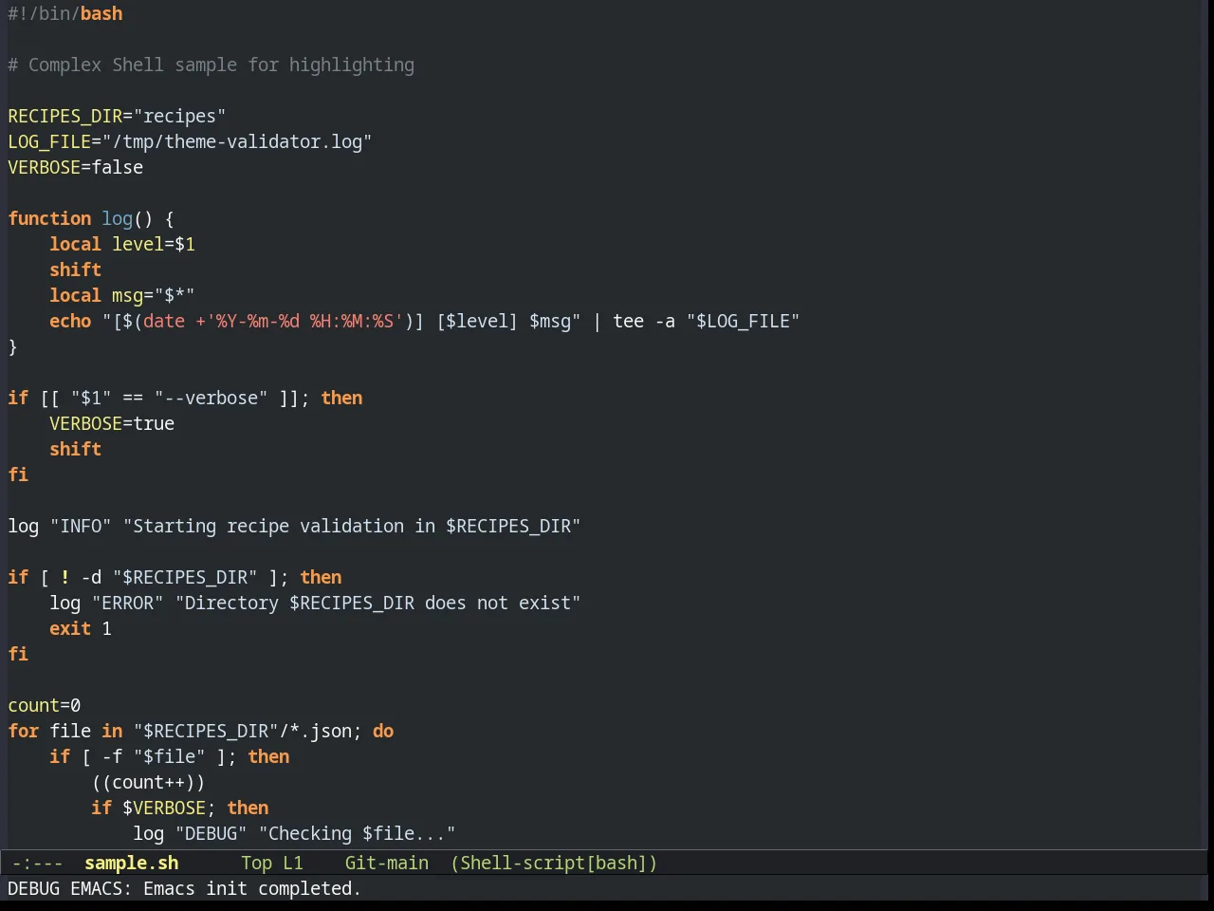Click the LOG_FILE variable assignment
Screen dimensions: 1214x911
point(190,141)
